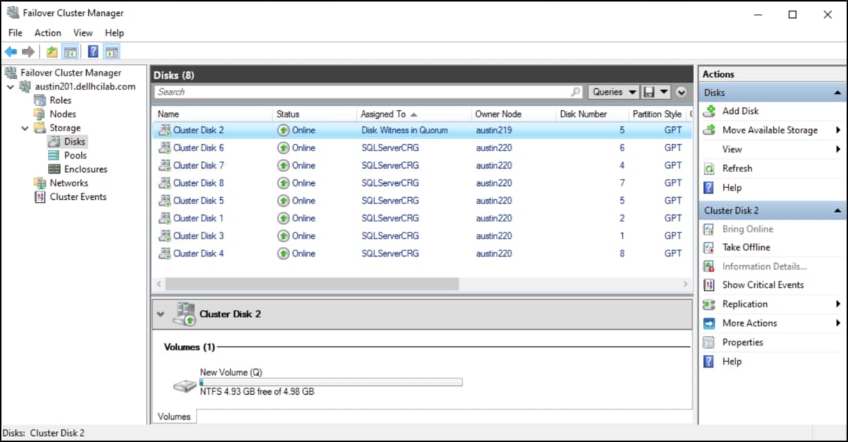Click the New Volume (Q) usage bar
The image size is (848, 442).
click(x=331, y=382)
